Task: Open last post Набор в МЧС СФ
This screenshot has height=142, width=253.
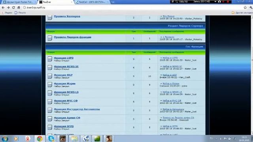Action: (172, 101)
